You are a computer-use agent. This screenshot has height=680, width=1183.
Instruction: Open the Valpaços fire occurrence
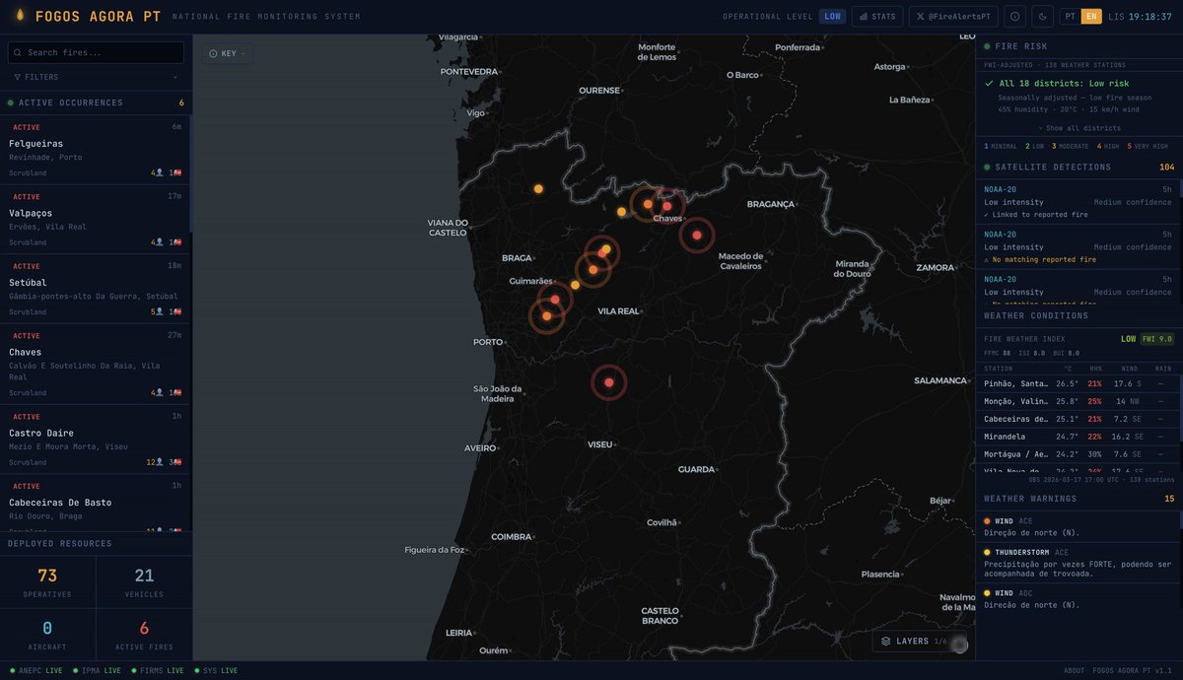[x=95, y=220]
